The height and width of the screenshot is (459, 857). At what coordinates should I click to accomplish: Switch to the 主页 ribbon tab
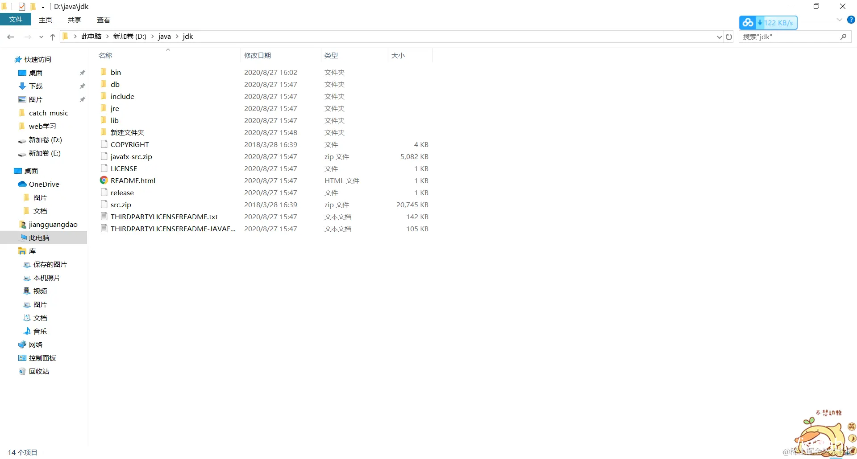click(x=46, y=20)
